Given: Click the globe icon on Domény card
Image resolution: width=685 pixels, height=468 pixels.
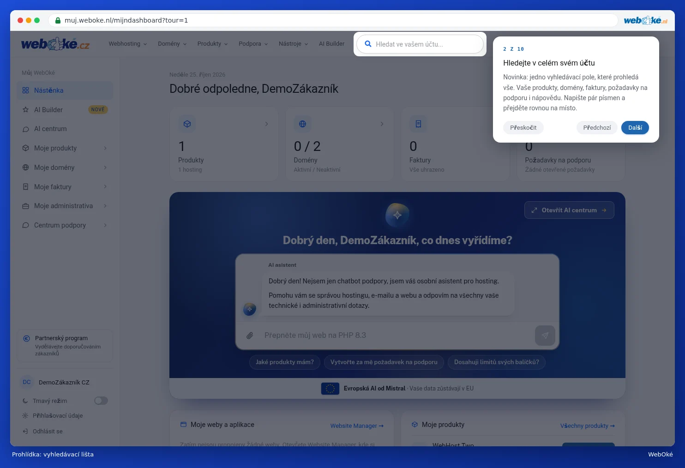Looking at the screenshot, I should tap(303, 124).
